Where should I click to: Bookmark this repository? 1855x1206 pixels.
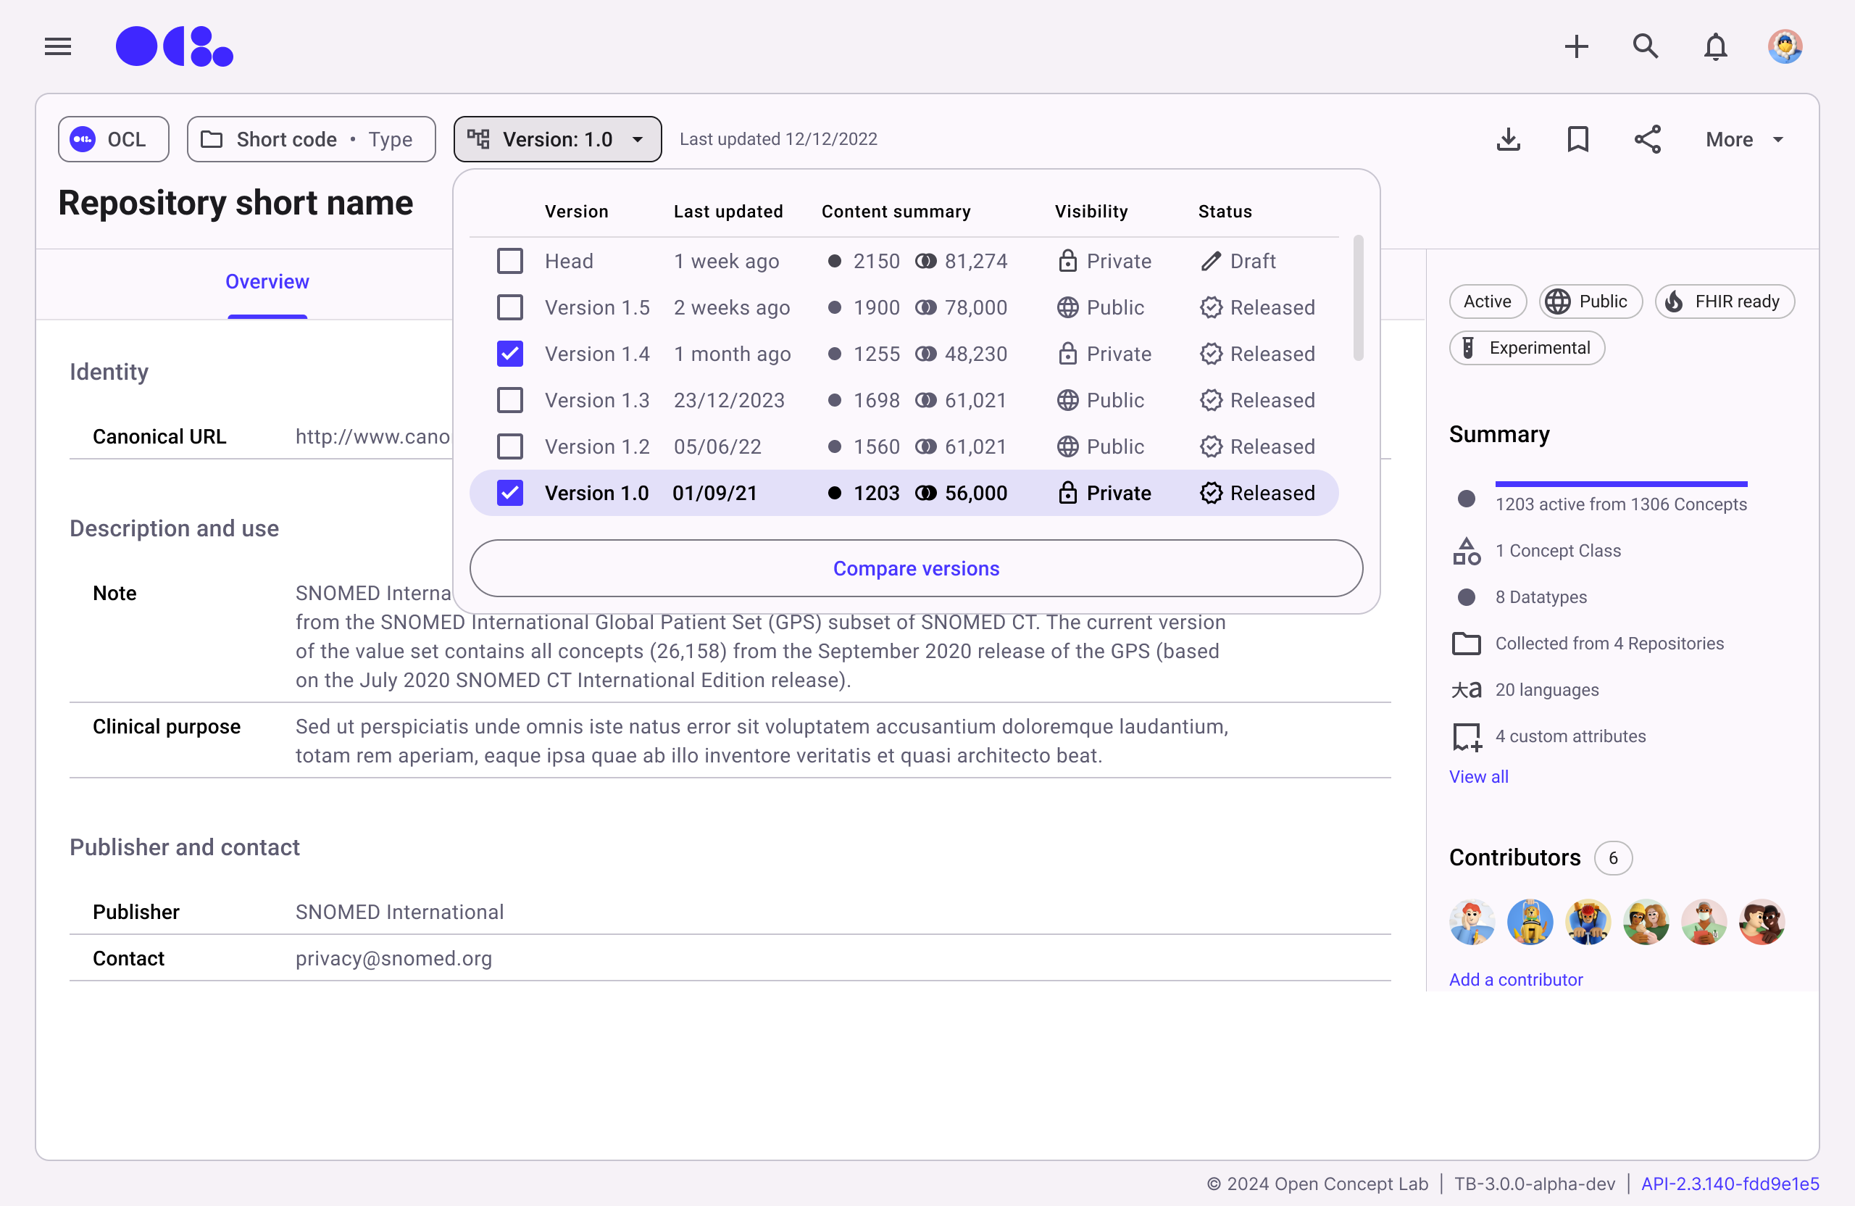1577,140
